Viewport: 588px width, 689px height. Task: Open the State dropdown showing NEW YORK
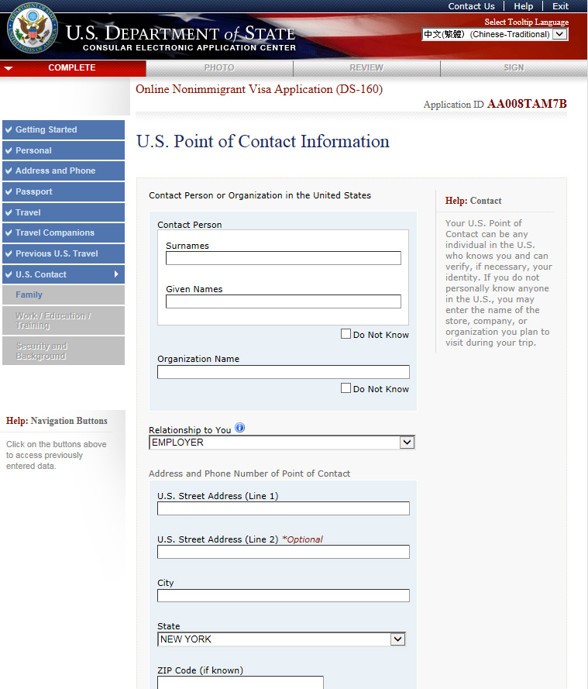coord(281,639)
